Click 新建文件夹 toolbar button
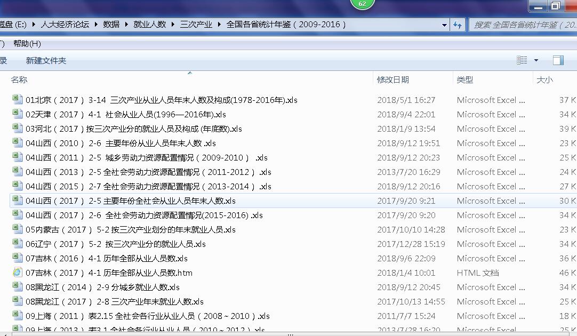577x336 pixels. pos(46,60)
